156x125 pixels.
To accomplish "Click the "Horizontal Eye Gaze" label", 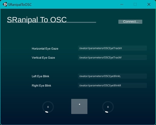I will 45,48.
